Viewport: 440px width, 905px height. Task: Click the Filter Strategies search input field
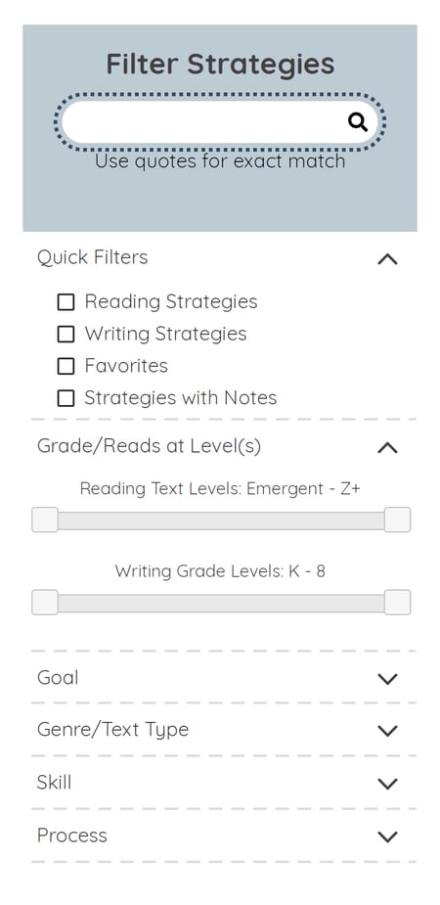[219, 121]
